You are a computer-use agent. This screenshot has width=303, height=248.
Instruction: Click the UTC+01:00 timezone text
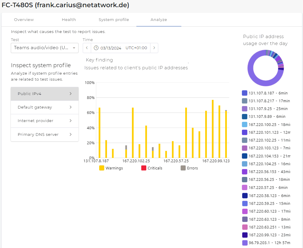point(136,48)
